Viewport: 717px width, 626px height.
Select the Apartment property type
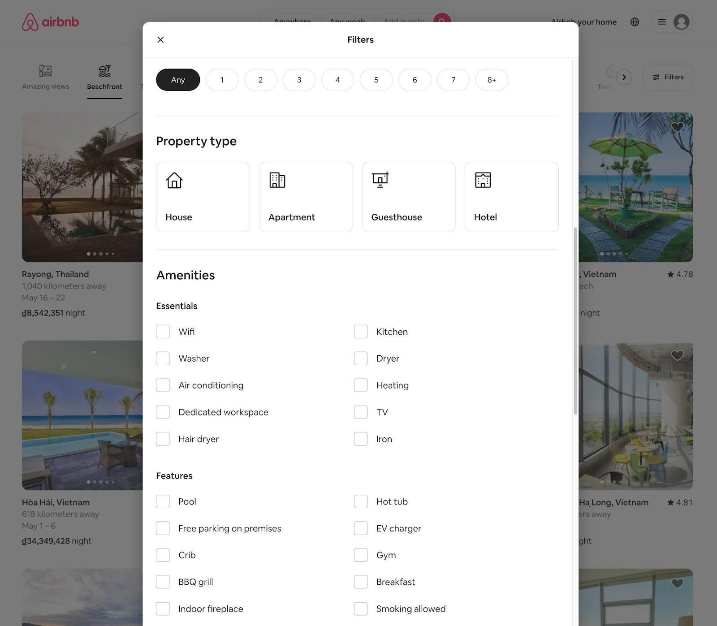(306, 197)
